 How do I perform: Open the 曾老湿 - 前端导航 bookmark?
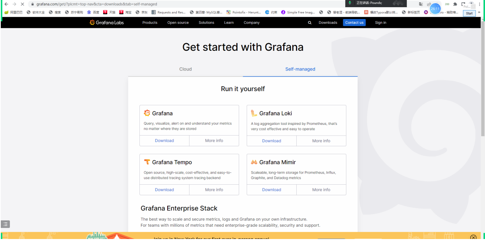pos(344,12)
